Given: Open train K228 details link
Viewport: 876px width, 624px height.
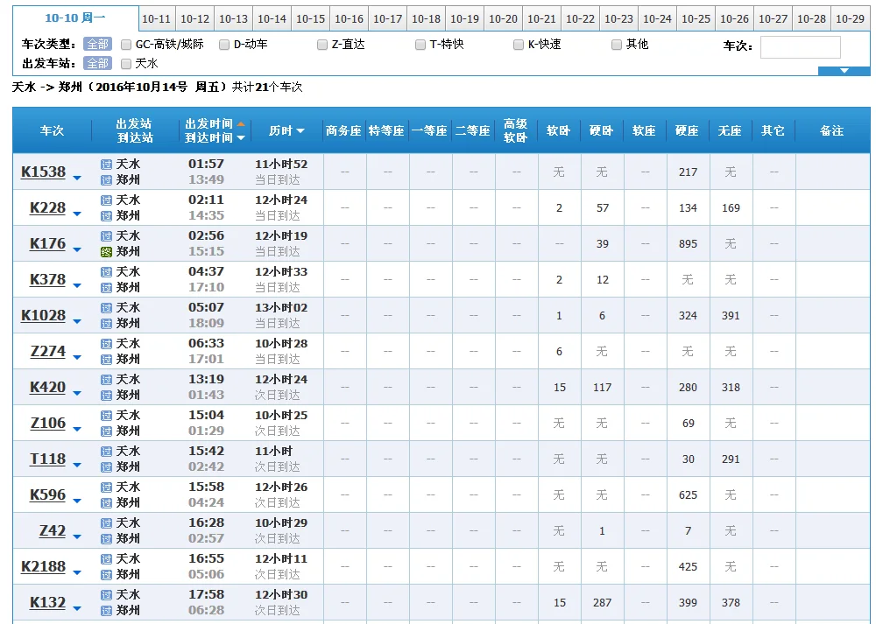Looking at the screenshot, I should 47,208.
